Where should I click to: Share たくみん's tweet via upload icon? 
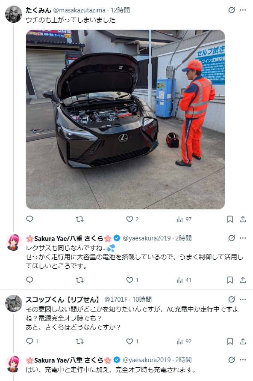coord(243,219)
